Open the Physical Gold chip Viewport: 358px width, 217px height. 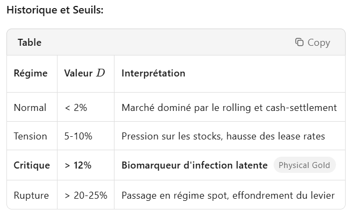(304, 165)
